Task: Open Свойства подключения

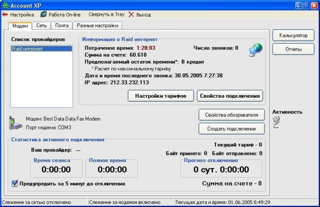Action: [x=230, y=96]
